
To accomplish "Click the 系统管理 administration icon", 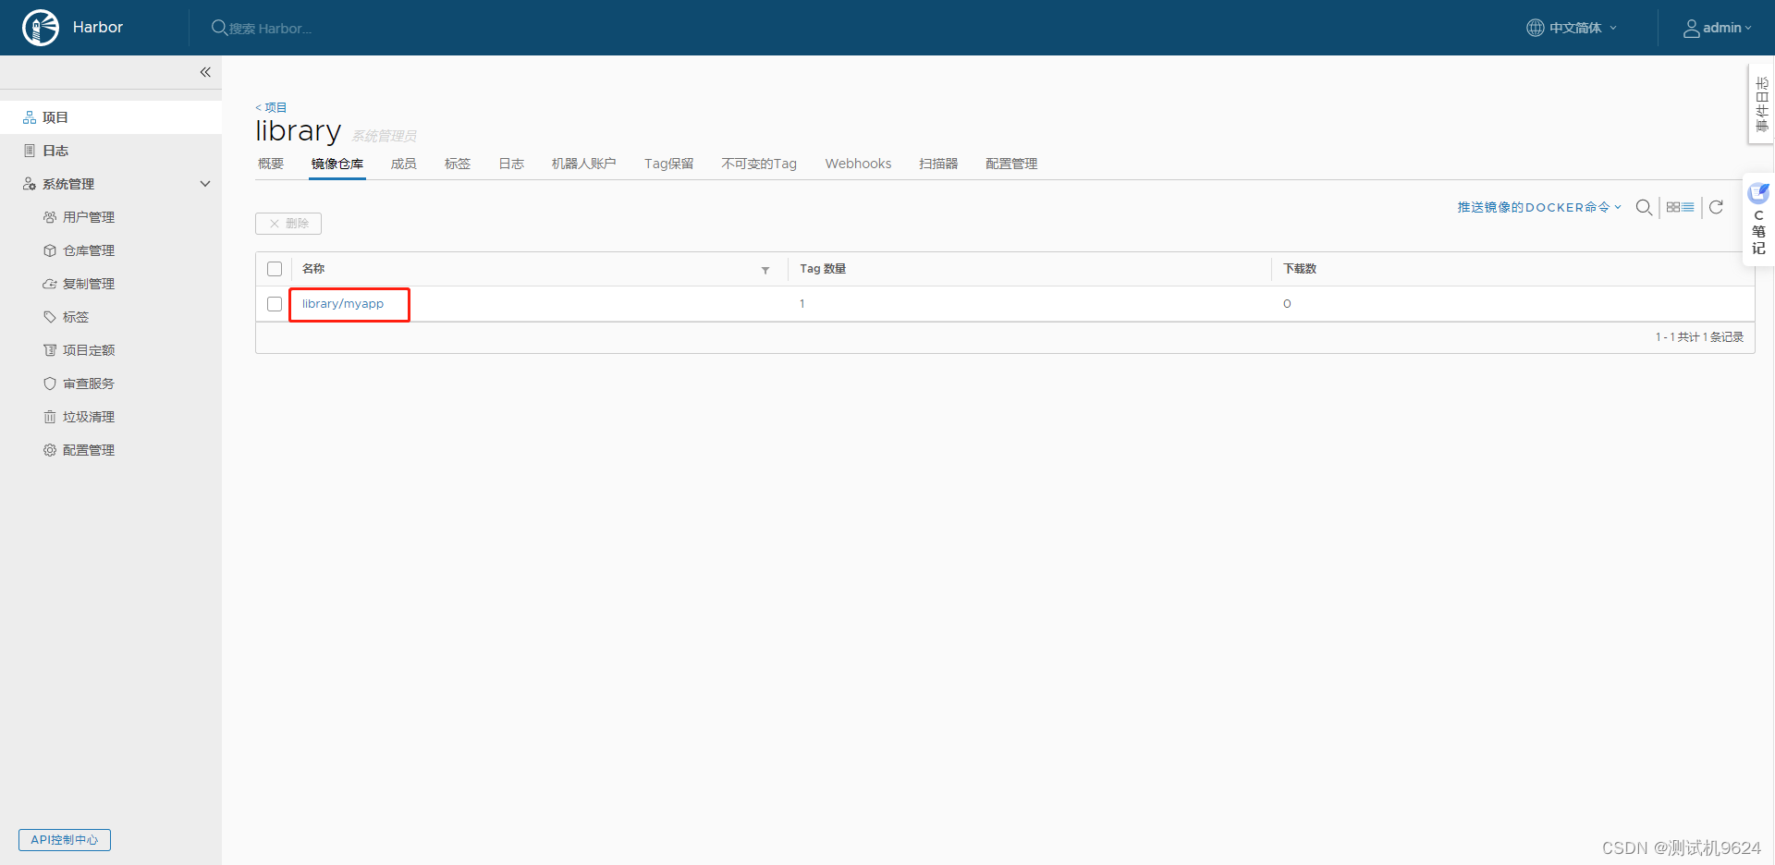I will pyautogui.click(x=30, y=184).
